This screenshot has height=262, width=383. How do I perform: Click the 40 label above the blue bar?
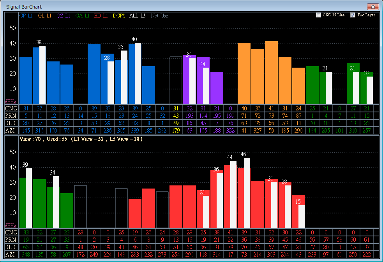pyautogui.click(x=134, y=39)
